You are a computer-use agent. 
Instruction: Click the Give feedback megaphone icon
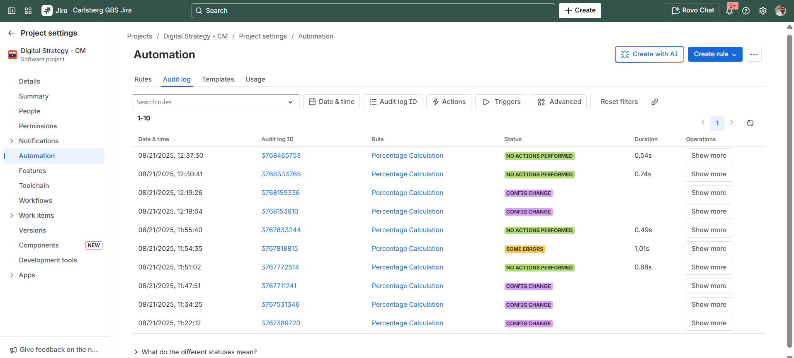tap(13, 350)
